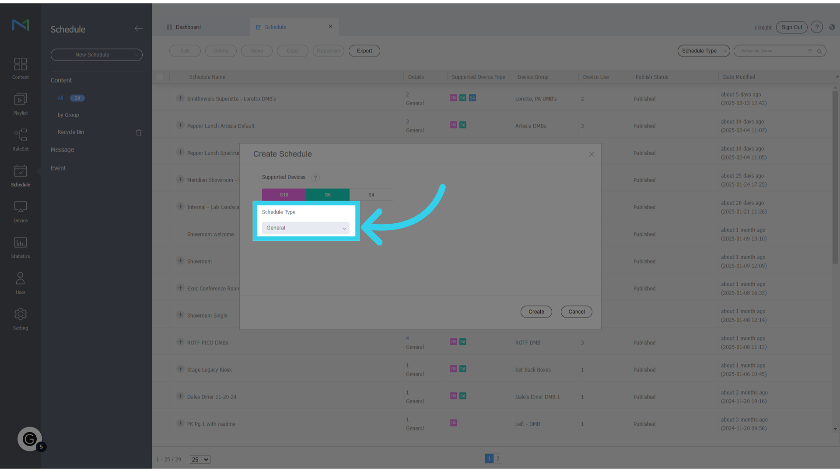The height and width of the screenshot is (472, 840).
Task: Enable the S4 supported device
Action: [x=371, y=195]
